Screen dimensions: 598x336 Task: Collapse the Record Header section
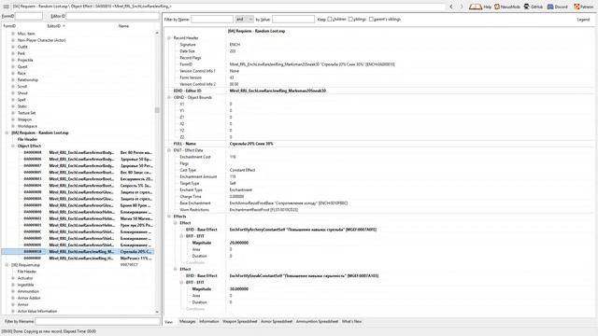pyautogui.click(x=169, y=37)
